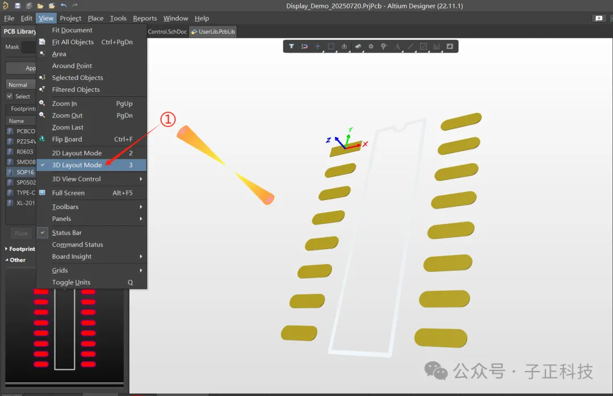This screenshot has width=613, height=396.
Task: Click the Open document folder icon
Action: coord(40,6)
